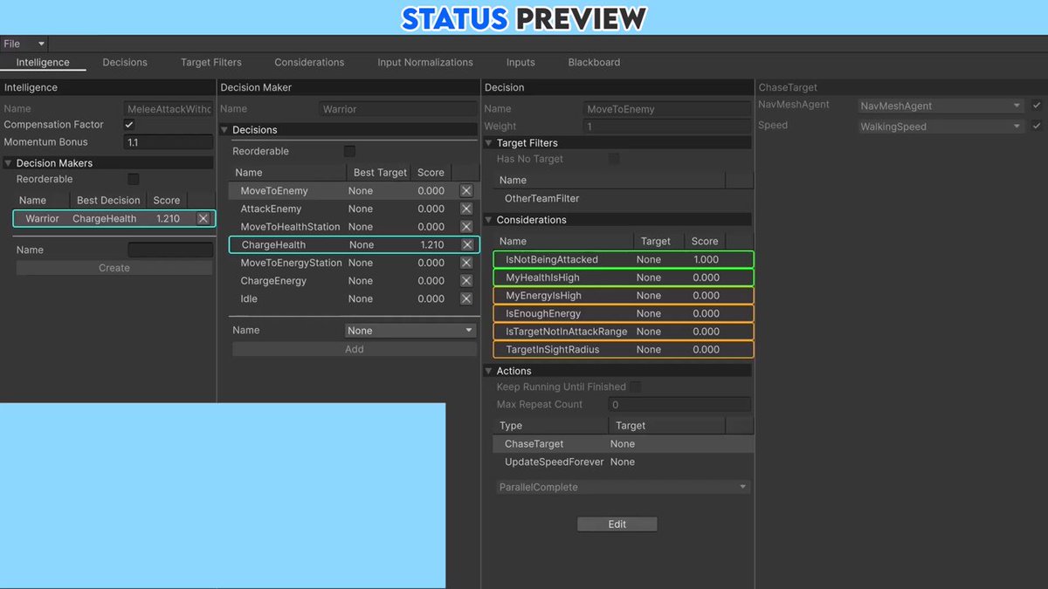This screenshot has width=1048, height=589.
Task: Click the Momentum Bonus input field
Action: pos(169,142)
